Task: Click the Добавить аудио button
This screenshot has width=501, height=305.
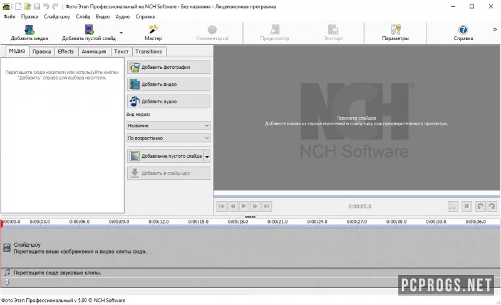Action: 168,101
